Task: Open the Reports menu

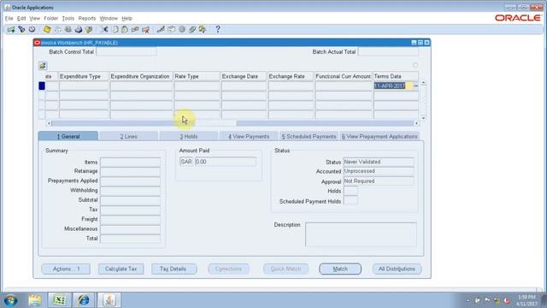Action: point(87,18)
